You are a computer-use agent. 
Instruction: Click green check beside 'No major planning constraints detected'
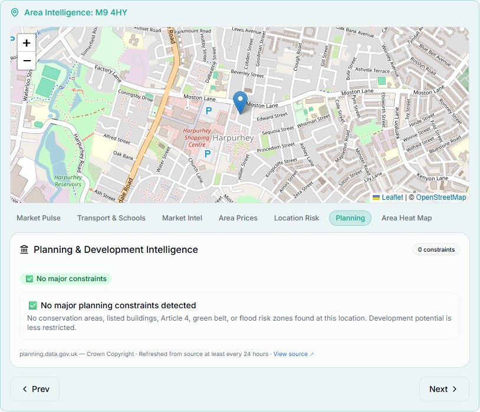(33, 305)
